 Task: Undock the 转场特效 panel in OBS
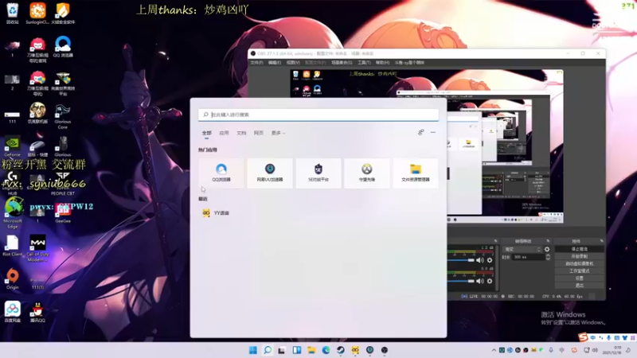point(548,241)
